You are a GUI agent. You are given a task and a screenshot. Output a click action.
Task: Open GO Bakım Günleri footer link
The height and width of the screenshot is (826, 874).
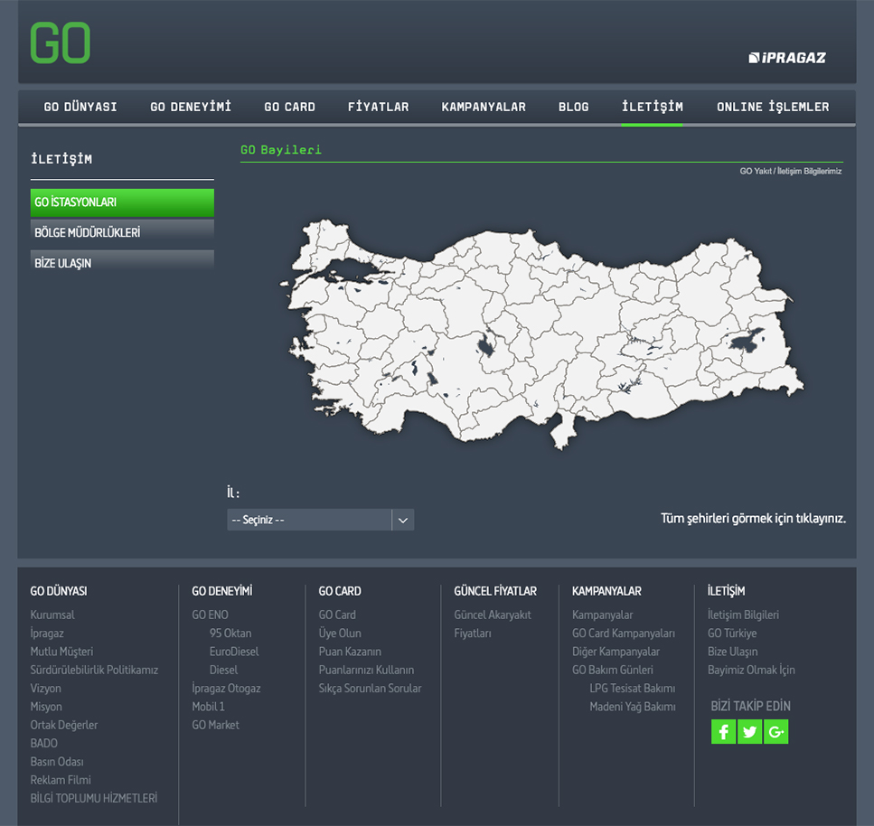coord(613,670)
